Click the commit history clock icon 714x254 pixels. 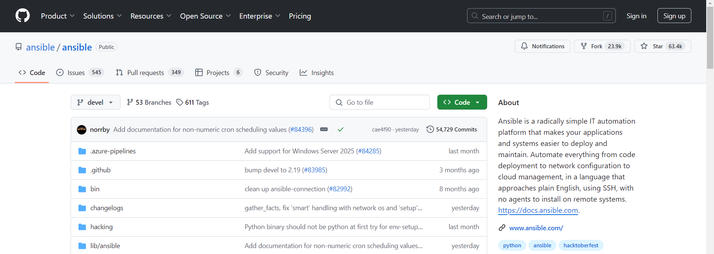click(430, 129)
